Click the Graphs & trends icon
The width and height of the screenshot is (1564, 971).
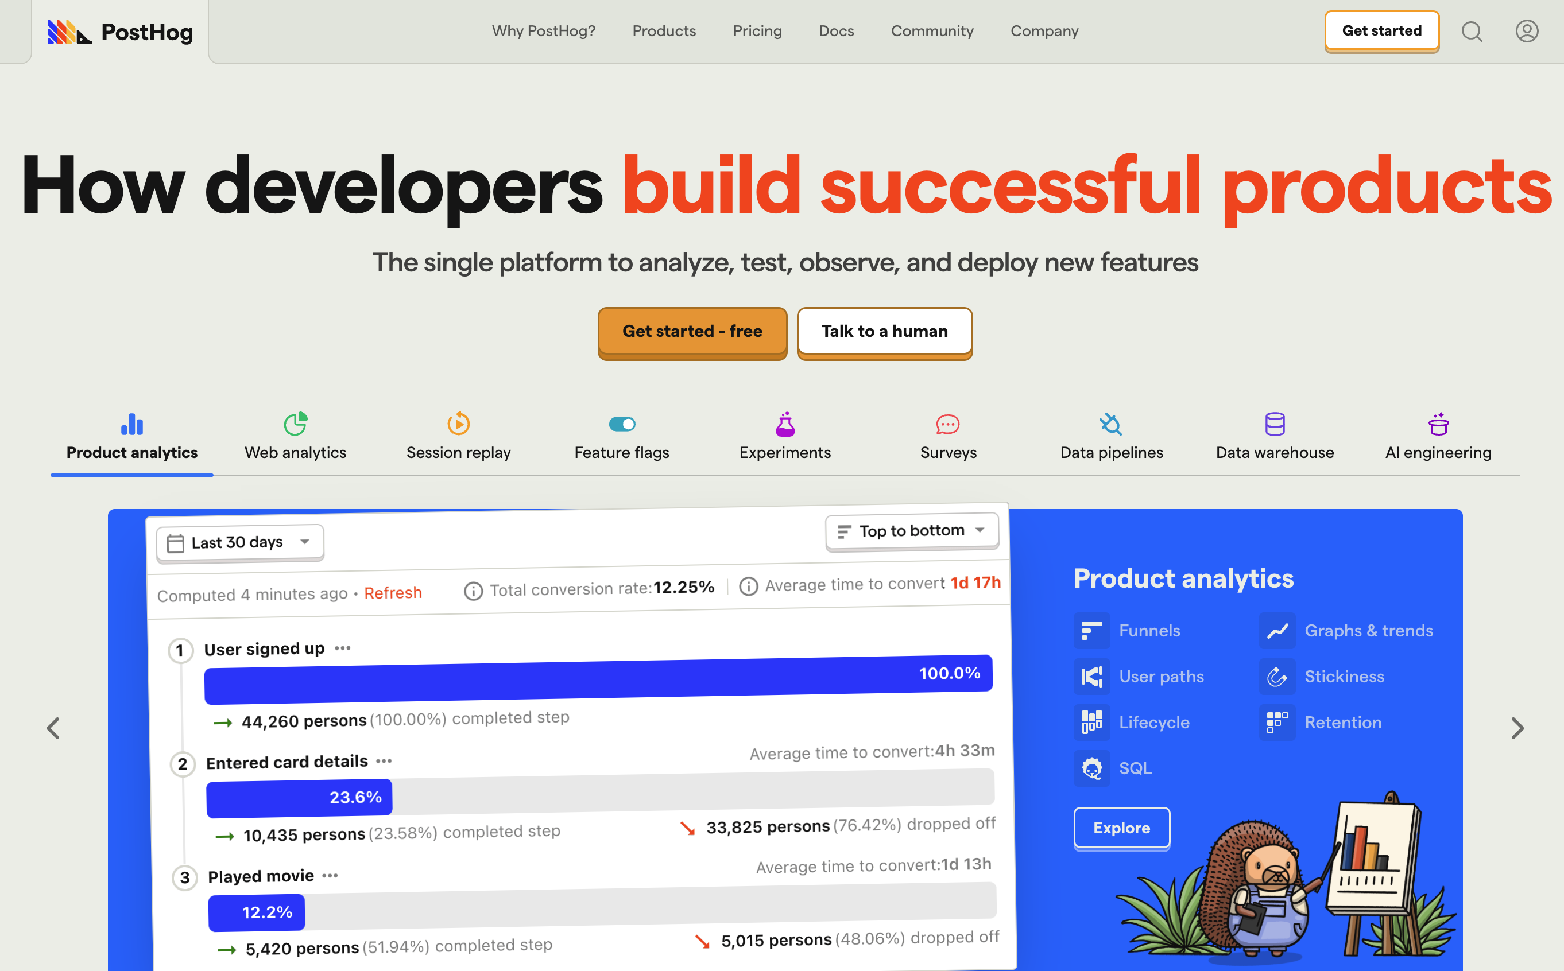coord(1276,630)
